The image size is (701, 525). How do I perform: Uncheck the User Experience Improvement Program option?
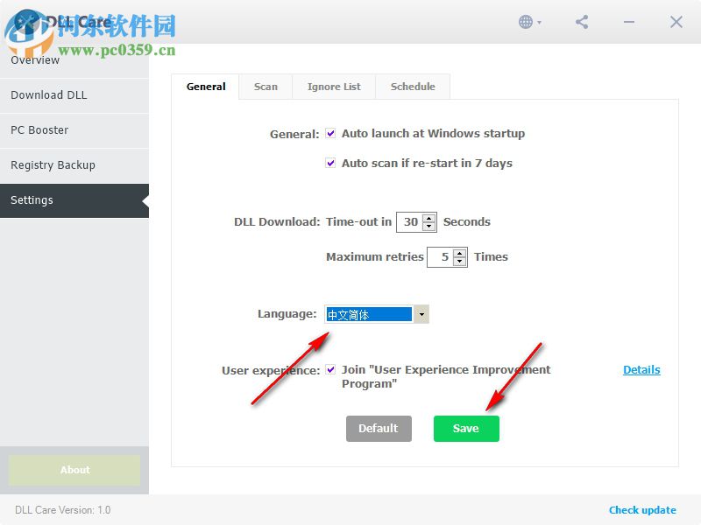(330, 369)
